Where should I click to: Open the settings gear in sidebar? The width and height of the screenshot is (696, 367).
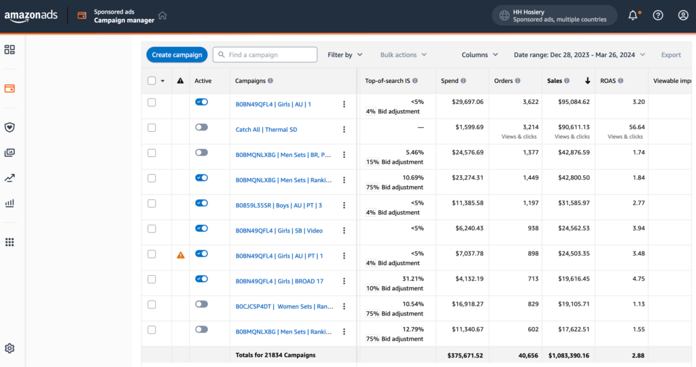click(10, 348)
